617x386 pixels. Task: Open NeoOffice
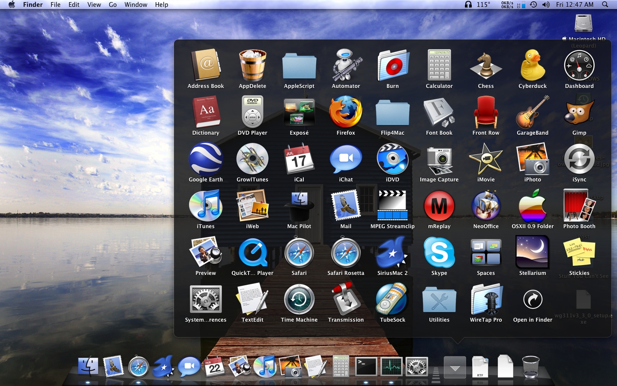(486, 206)
